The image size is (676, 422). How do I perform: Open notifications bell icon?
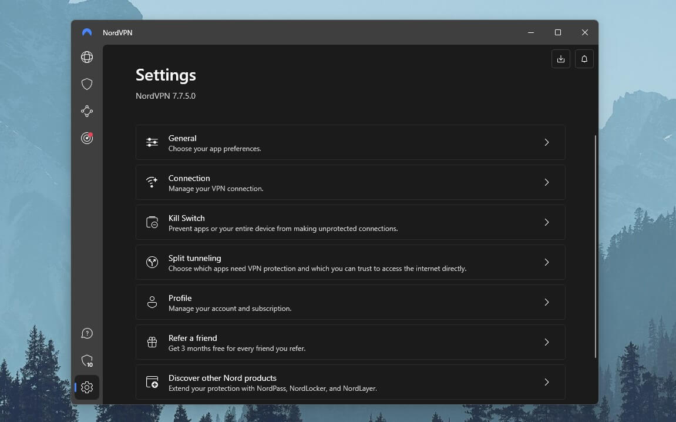tap(584, 59)
